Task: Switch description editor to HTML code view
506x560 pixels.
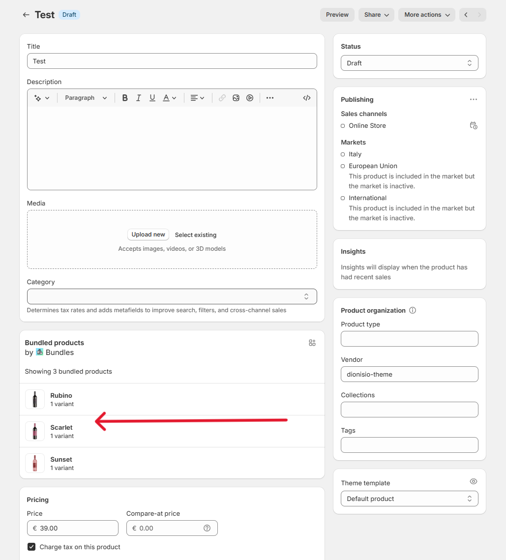Action: pos(307,98)
